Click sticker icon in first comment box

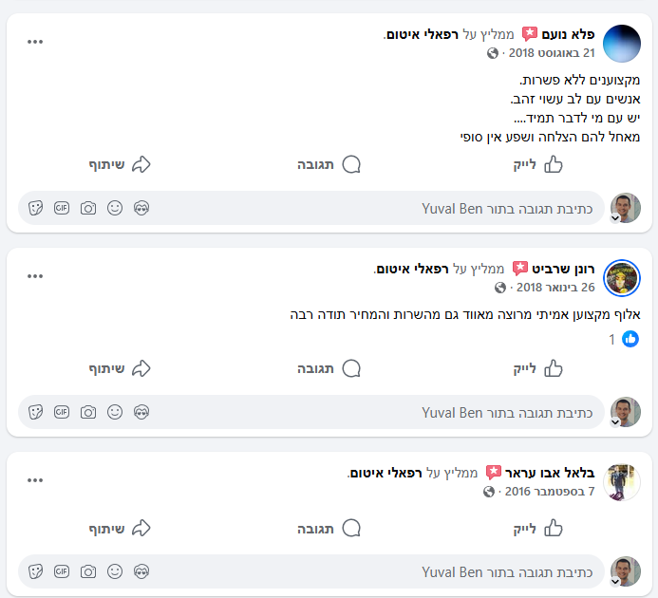coord(35,208)
